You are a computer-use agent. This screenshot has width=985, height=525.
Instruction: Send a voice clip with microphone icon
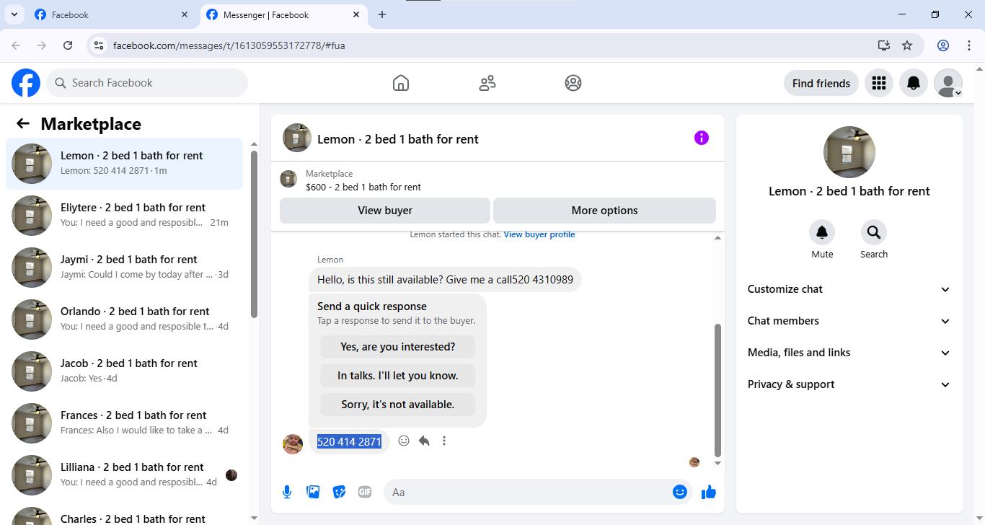click(287, 492)
